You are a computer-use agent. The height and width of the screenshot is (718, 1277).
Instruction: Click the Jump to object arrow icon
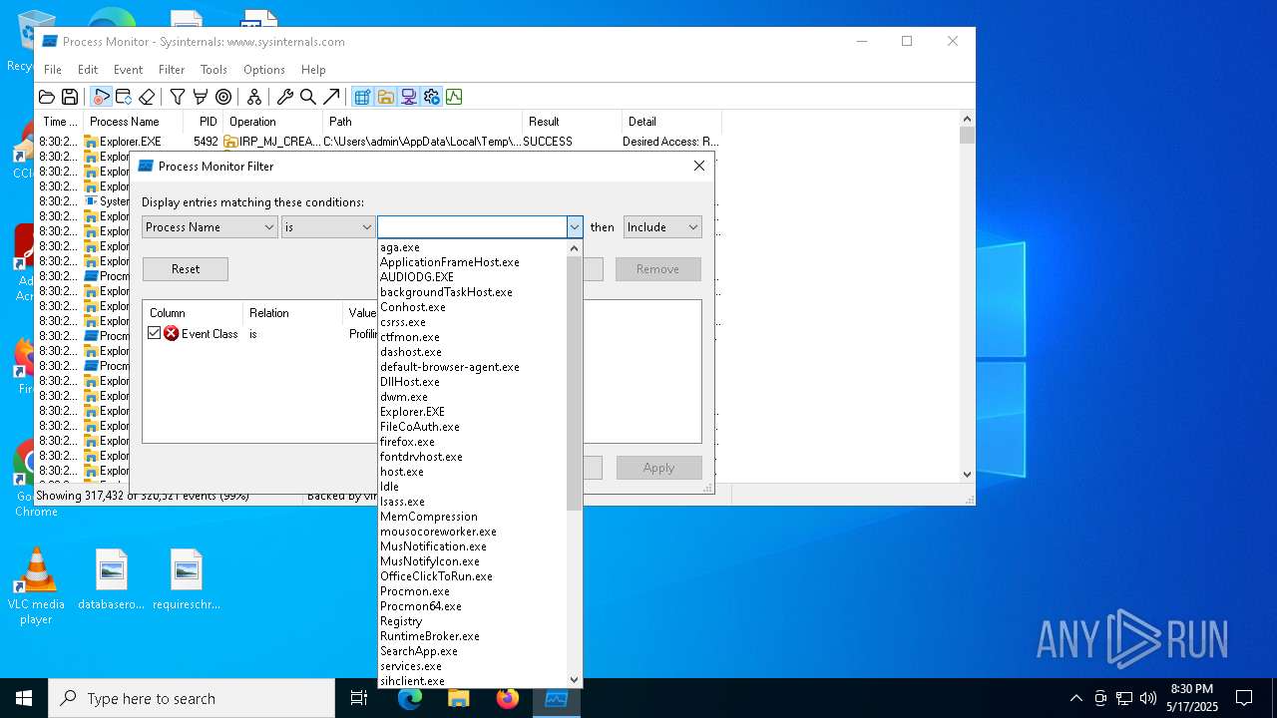tap(331, 97)
